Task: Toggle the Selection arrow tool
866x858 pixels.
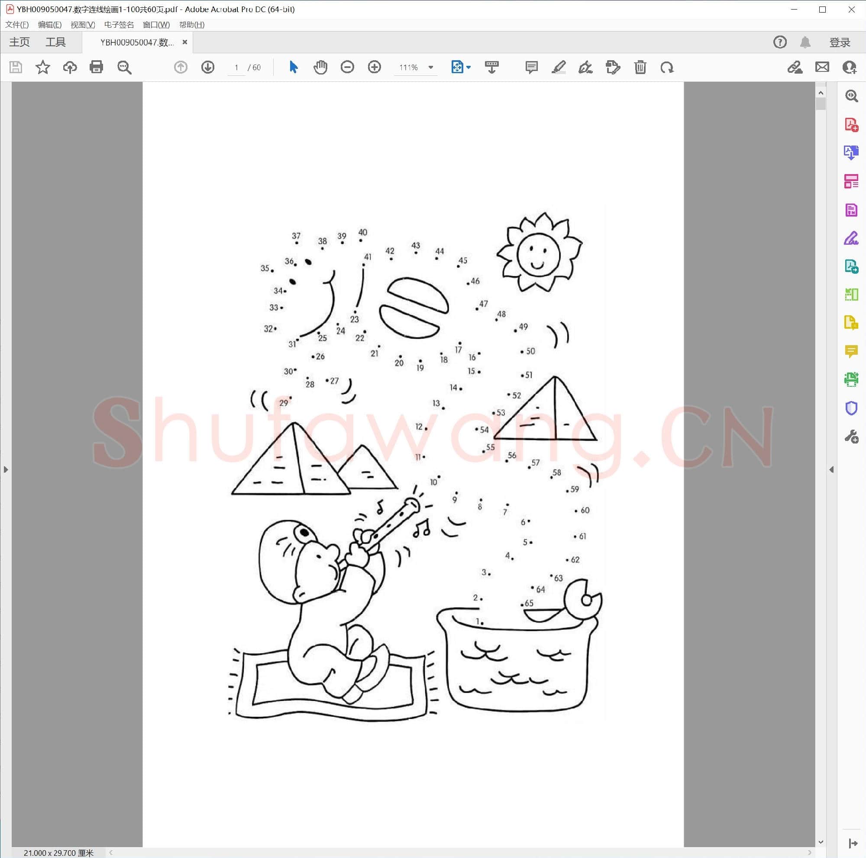Action: tap(294, 67)
